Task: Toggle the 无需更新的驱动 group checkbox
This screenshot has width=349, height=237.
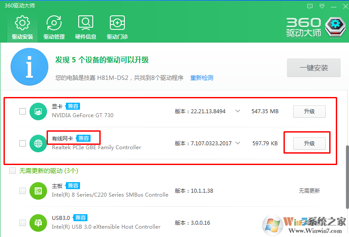Action: tap(13, 170)
